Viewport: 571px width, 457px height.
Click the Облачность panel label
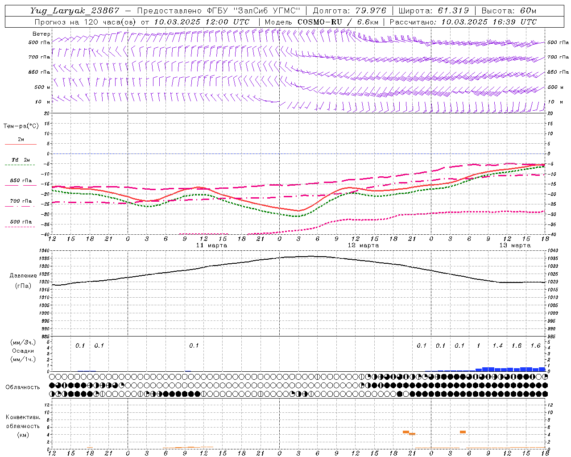[23, 387]
